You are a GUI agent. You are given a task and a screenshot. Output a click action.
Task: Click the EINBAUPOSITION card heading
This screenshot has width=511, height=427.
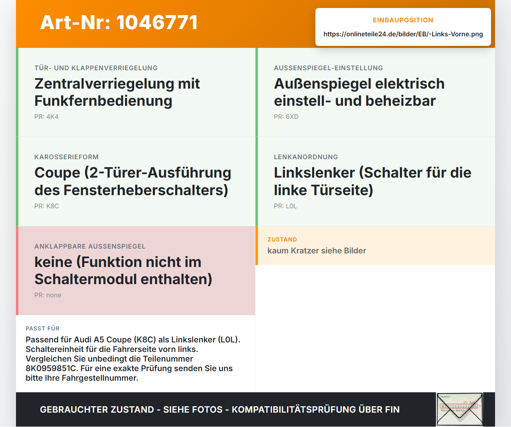click(403, 20)
